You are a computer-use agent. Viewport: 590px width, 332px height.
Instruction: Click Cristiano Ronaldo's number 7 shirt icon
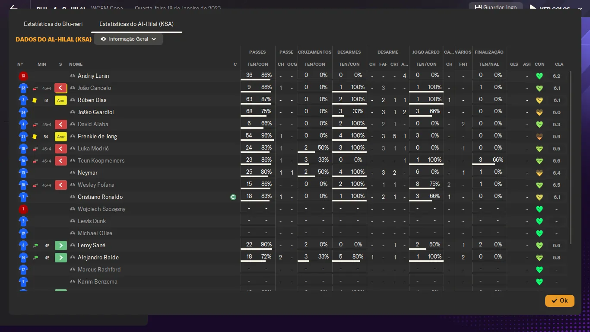pos(23,197)
